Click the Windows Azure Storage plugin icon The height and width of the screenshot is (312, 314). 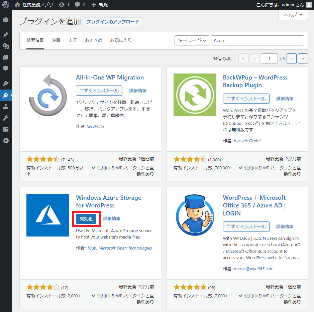(48, 215)
